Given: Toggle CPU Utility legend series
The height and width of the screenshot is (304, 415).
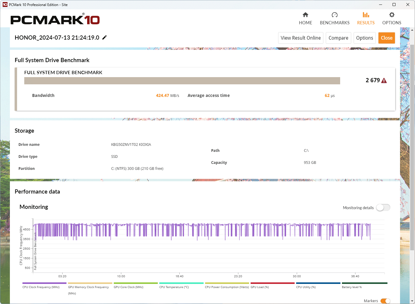Looking at the screenshot, I should click(x=318, y=285).
